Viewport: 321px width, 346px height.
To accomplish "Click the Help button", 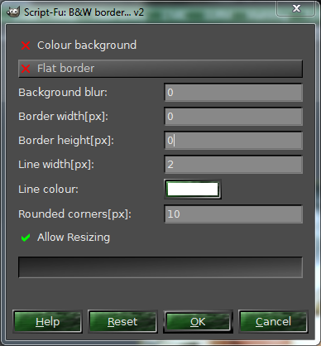I will point(47,322).
